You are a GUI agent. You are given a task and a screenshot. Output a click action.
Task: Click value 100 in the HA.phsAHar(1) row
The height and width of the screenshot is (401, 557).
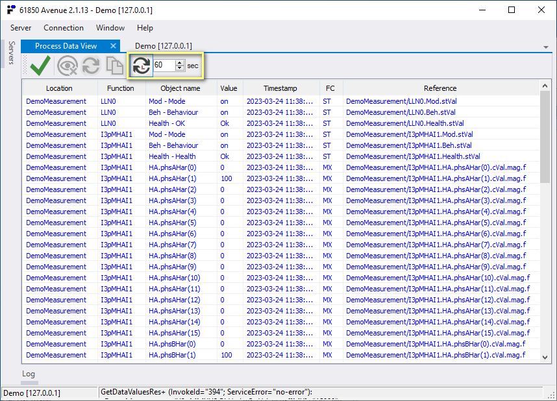(x=227, y=178)
